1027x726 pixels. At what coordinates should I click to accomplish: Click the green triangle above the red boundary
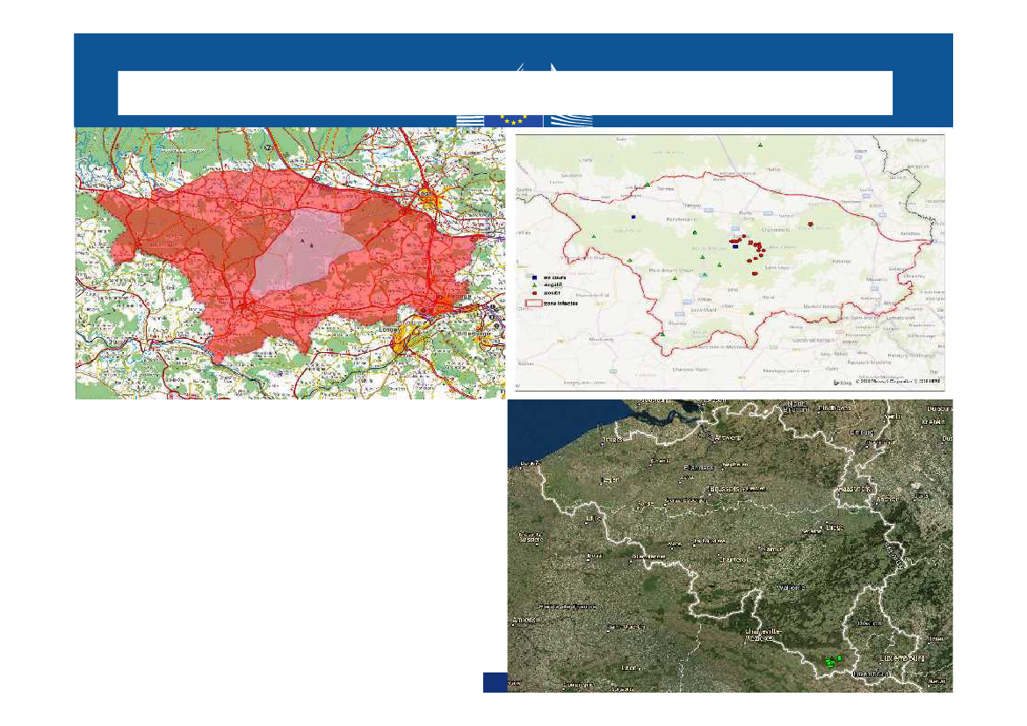(761, 144)
